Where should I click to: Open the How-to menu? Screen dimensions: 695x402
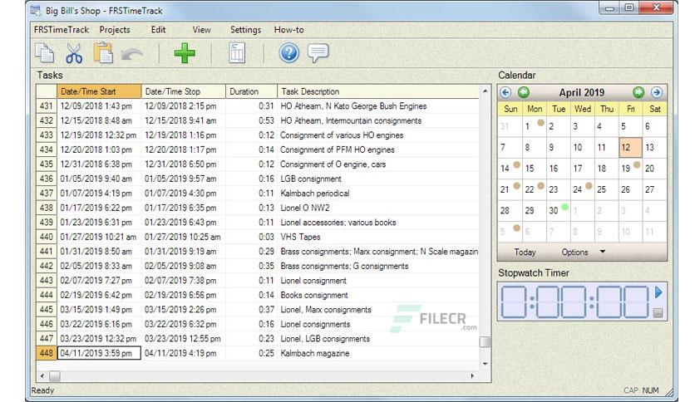click(x=289, y=30)
